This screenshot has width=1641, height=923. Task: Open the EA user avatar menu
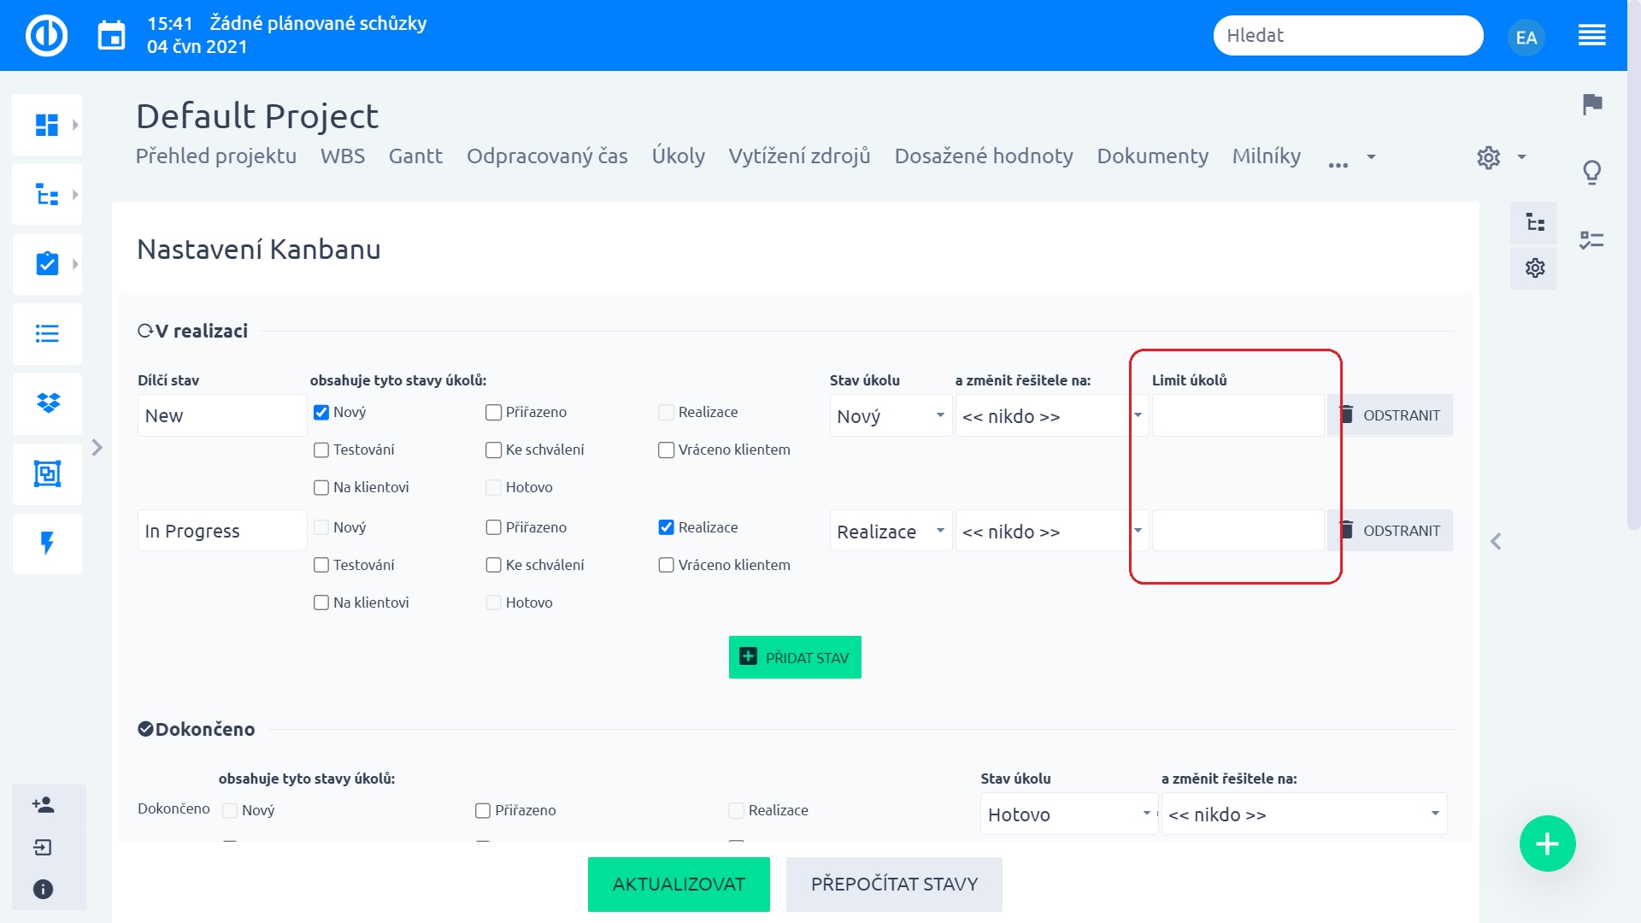[1526, 37]
